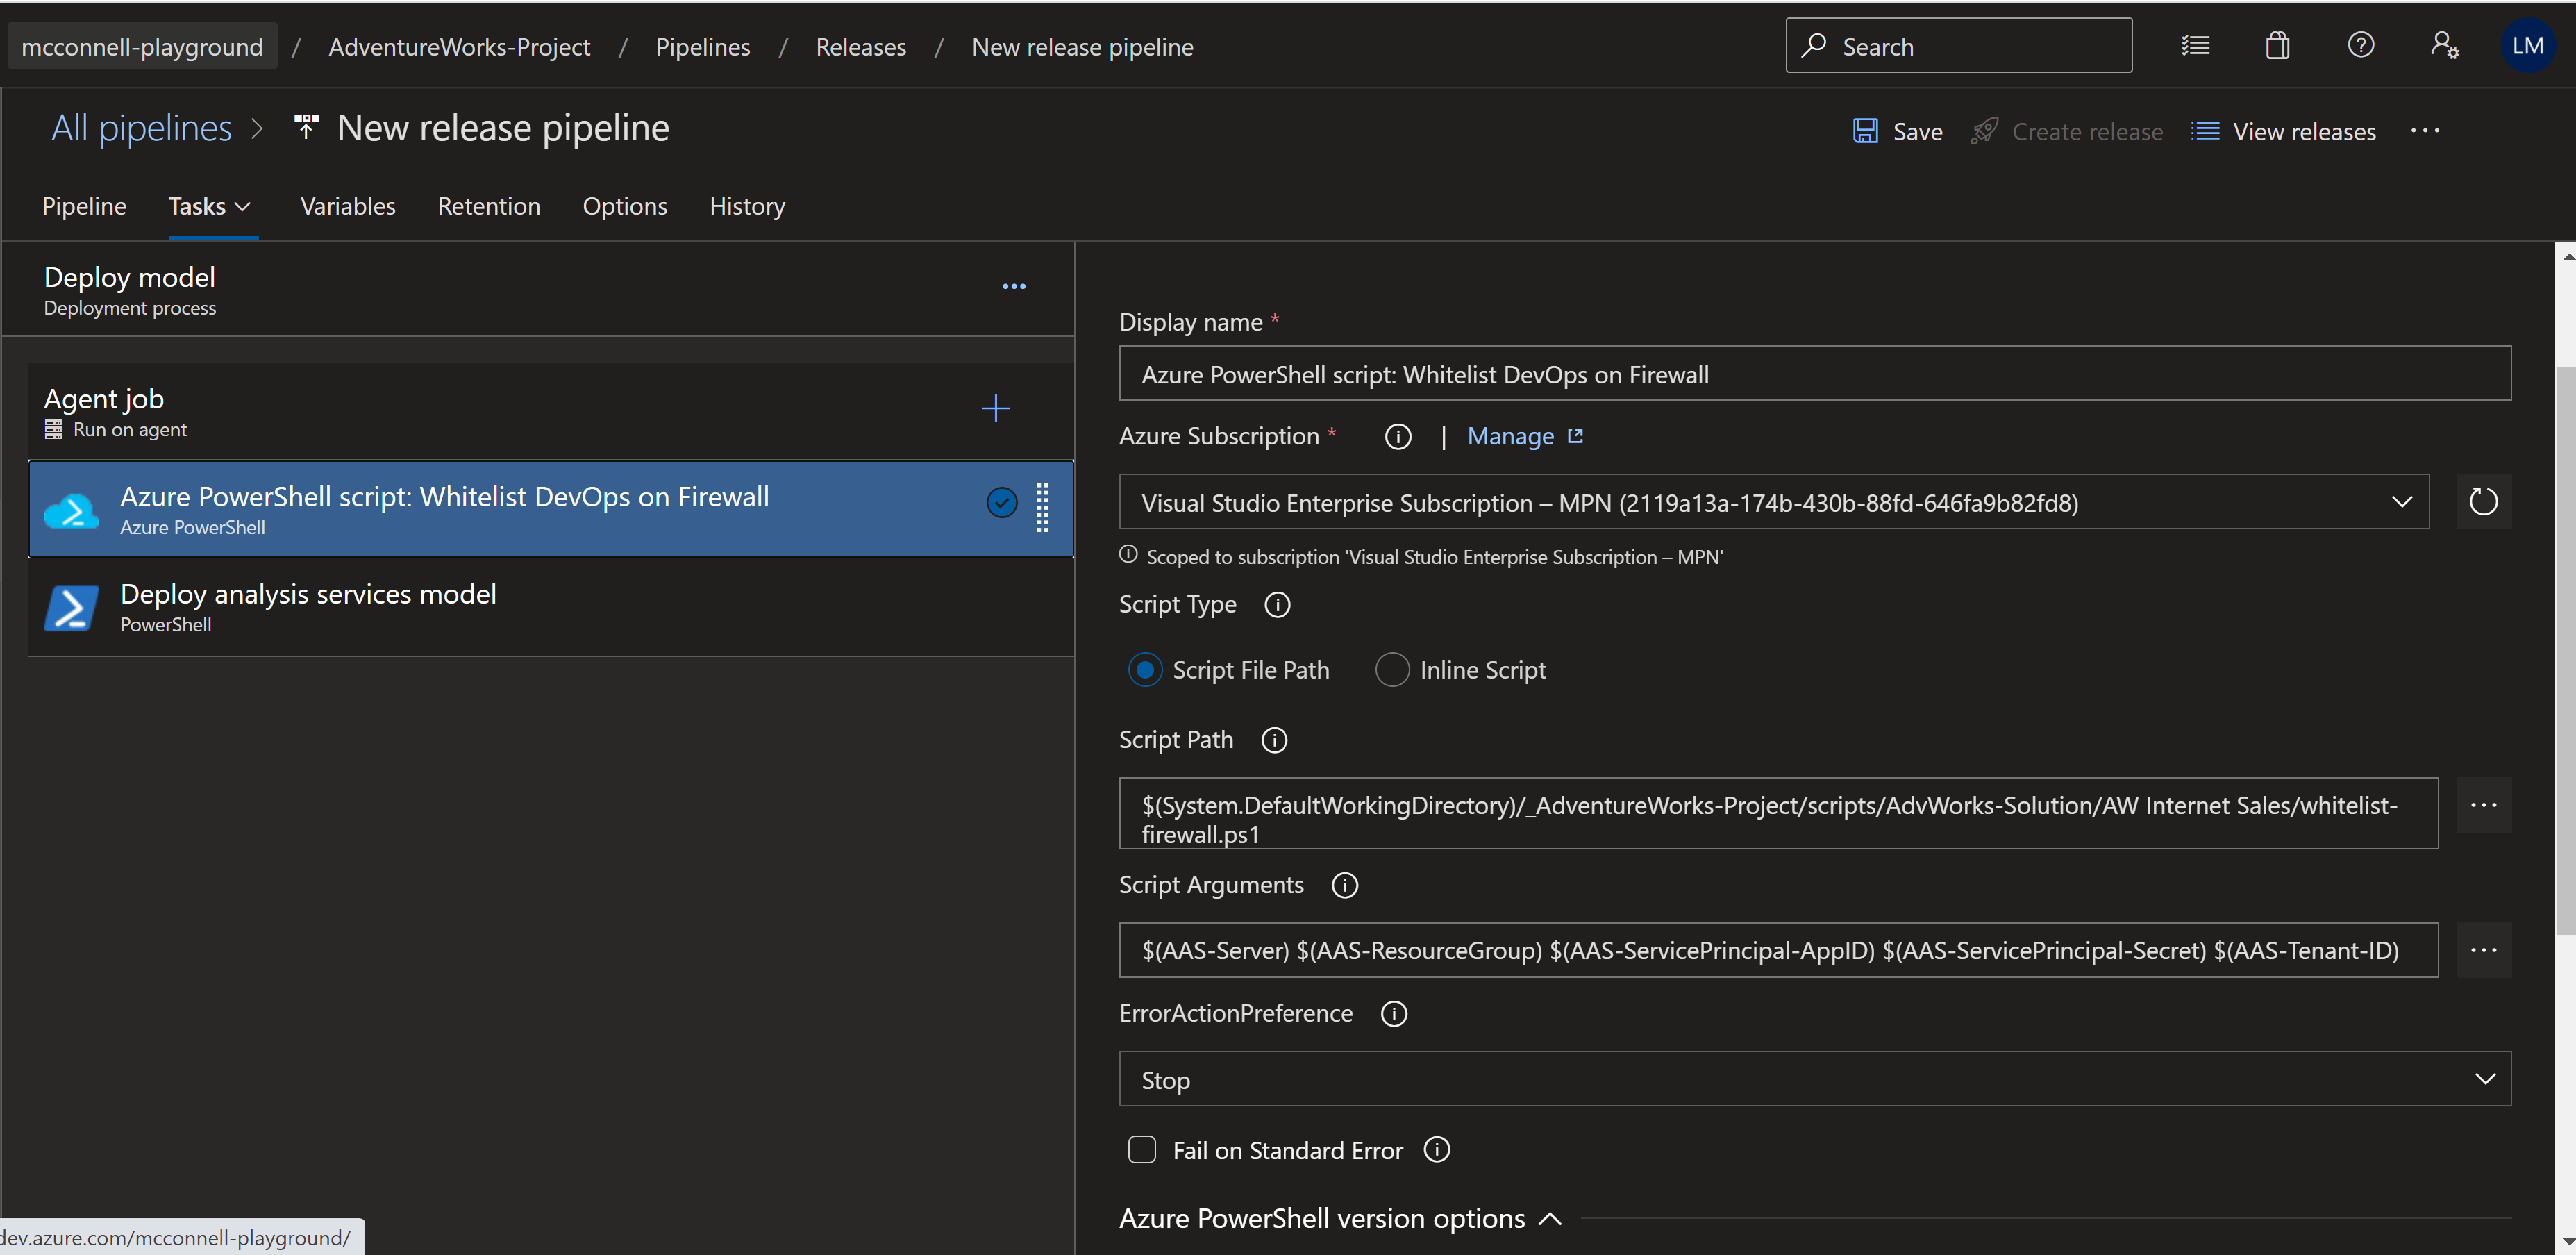The height and width of the screenshot is (1255, 2576).
Task: Refresh the Azure Subscription list
Action: 2483,502
